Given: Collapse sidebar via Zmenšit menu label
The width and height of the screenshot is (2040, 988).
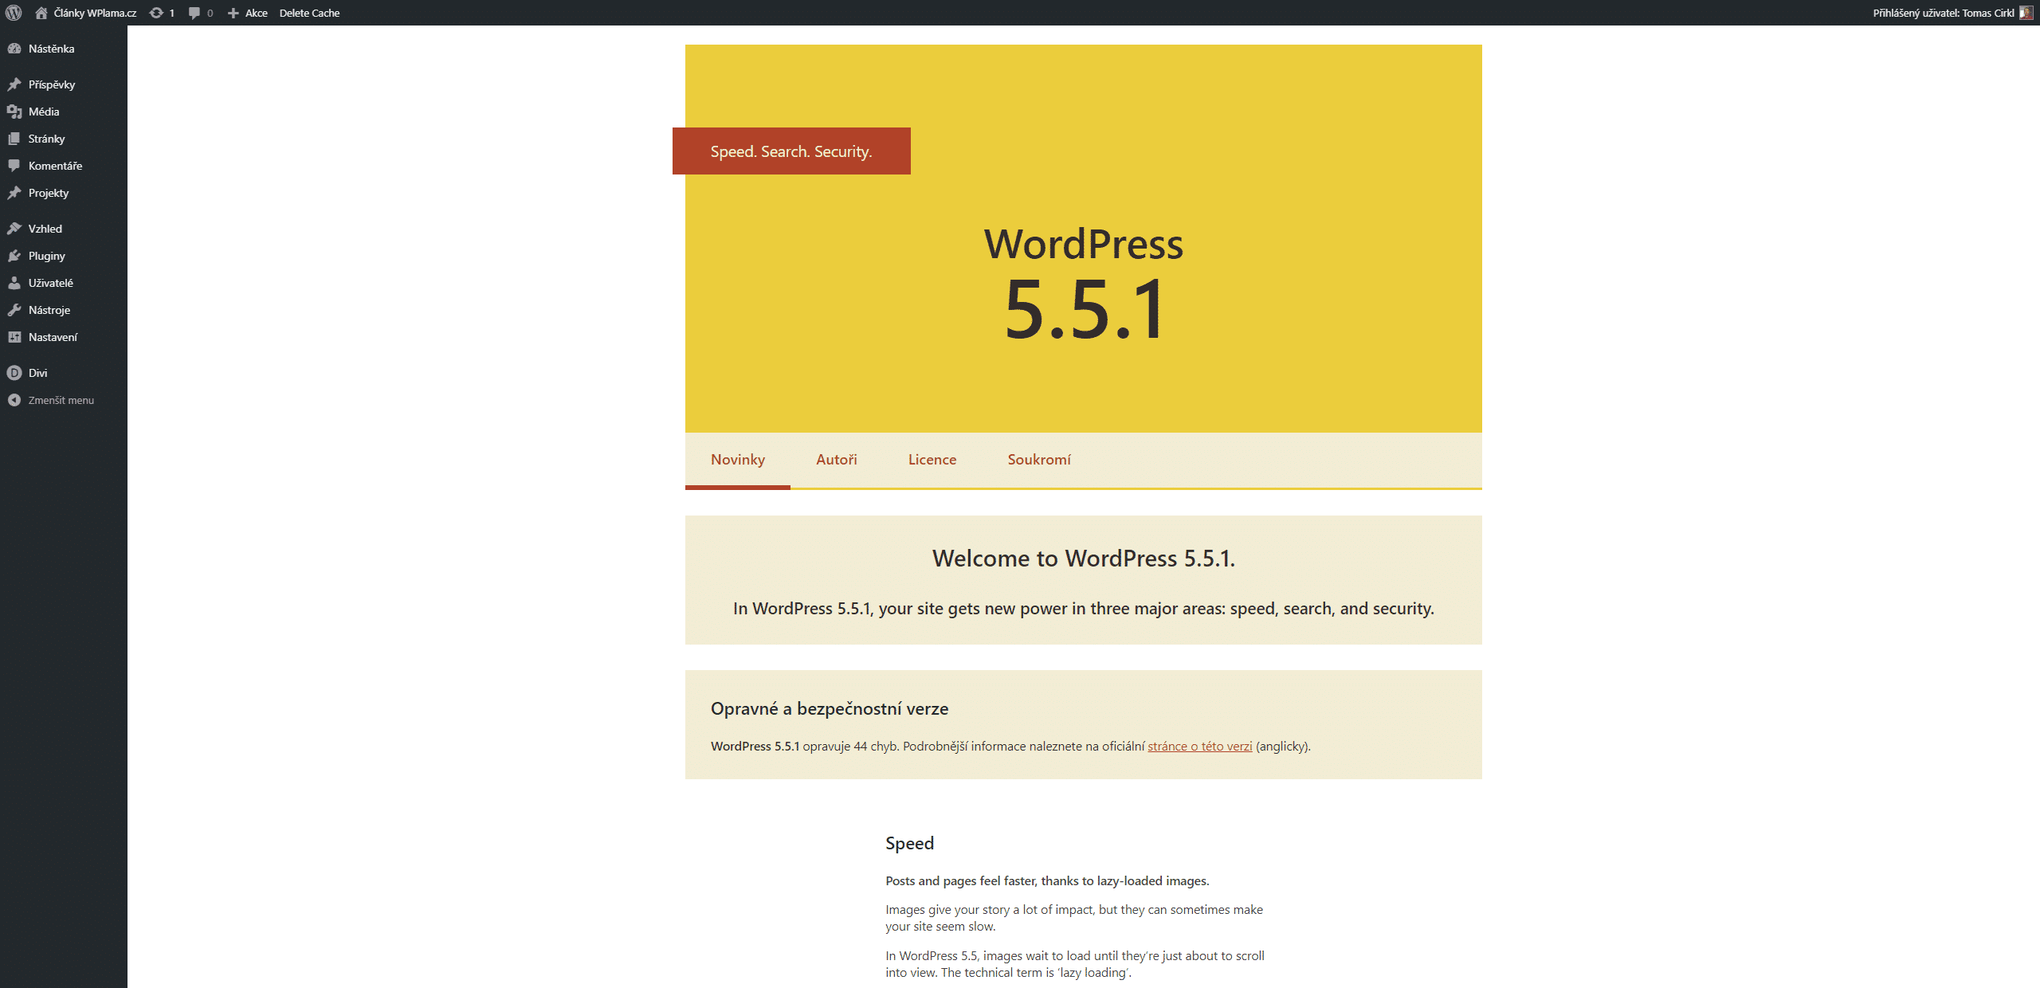Looking at the screenshot, I should 61,400.
